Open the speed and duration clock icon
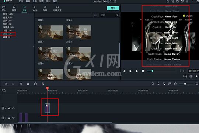199x133 pixels. pos(35,84)
